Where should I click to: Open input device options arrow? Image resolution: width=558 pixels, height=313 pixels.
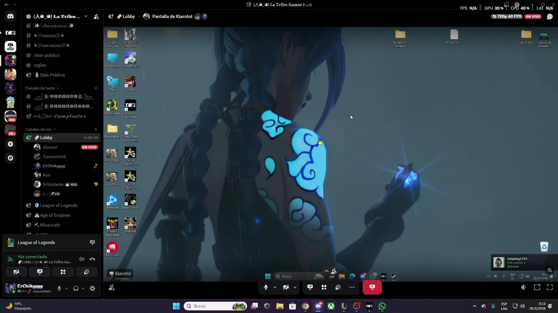coord(66,288)
